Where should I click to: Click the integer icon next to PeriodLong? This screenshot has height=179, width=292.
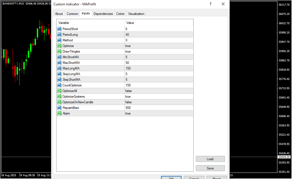(59, 35)
